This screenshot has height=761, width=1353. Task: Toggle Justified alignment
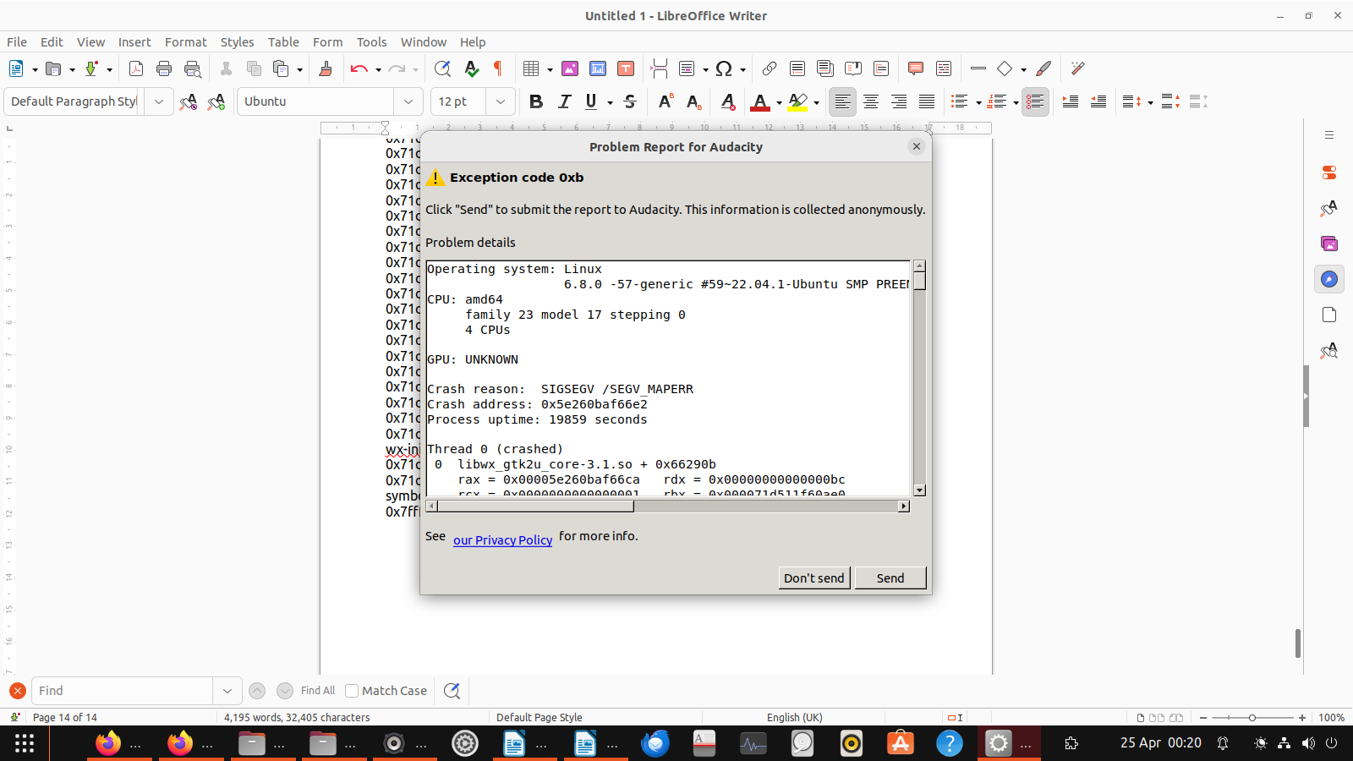927,101
